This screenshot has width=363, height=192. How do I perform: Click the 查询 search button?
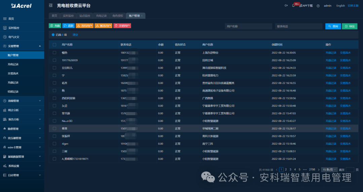click(333, 27)
